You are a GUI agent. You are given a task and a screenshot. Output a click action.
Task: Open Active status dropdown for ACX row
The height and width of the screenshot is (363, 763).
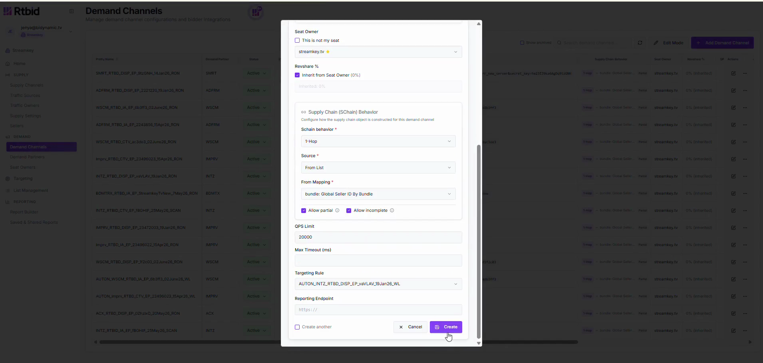coord(256,314)
